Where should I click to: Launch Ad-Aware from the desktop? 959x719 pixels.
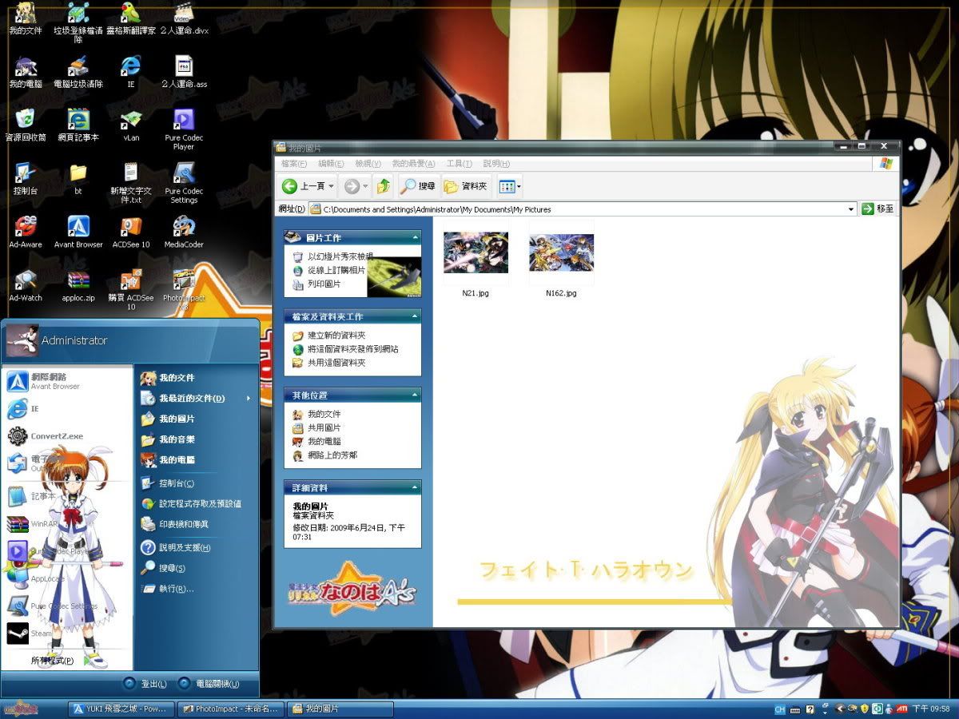26,232
